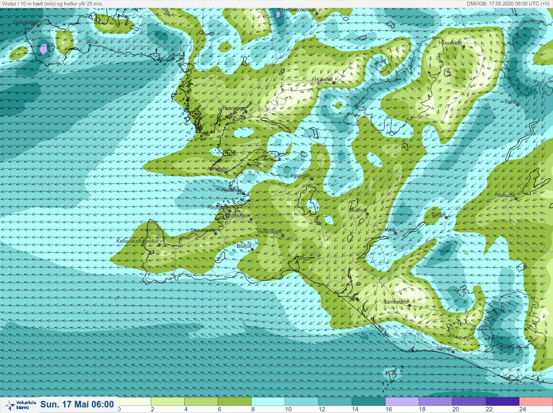
Task: Select the 10–12 m/s turquoise legend swatch
Action: pyautogui.click(x=301, y=401)
